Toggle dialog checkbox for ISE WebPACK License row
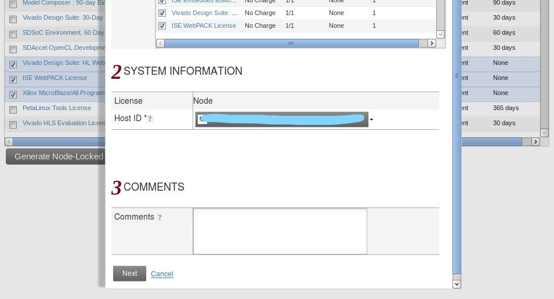This screenshot has width=554, height=299. [x=162, y=25]
